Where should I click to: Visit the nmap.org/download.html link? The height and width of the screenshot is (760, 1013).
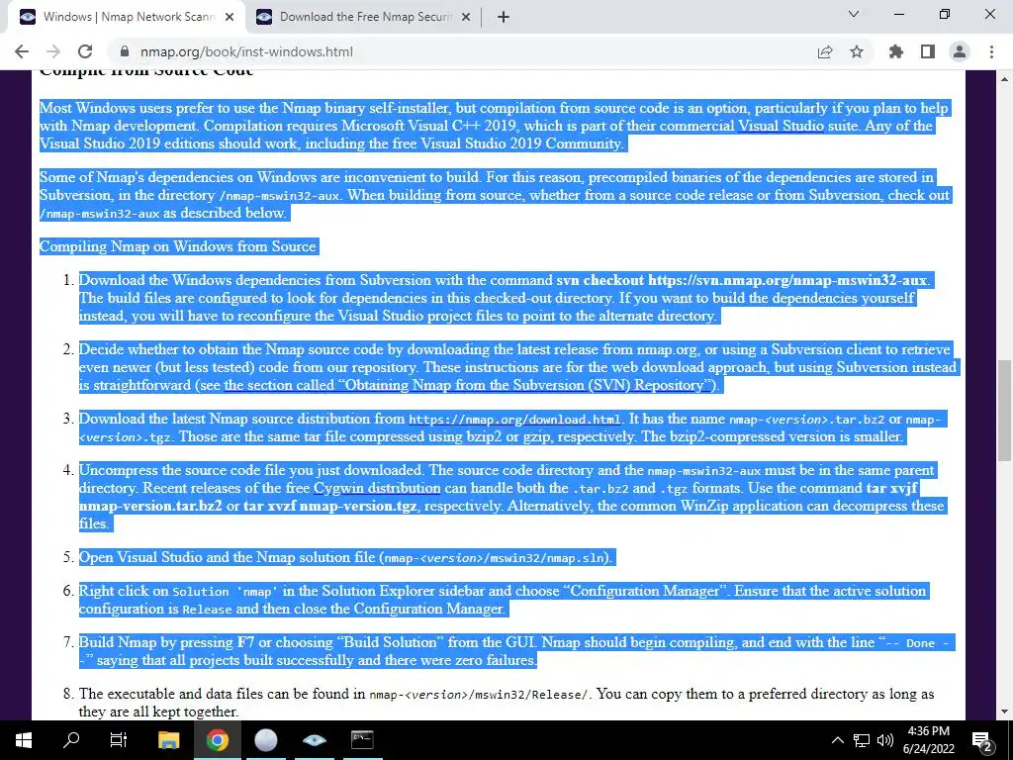[x=514, y=420]
